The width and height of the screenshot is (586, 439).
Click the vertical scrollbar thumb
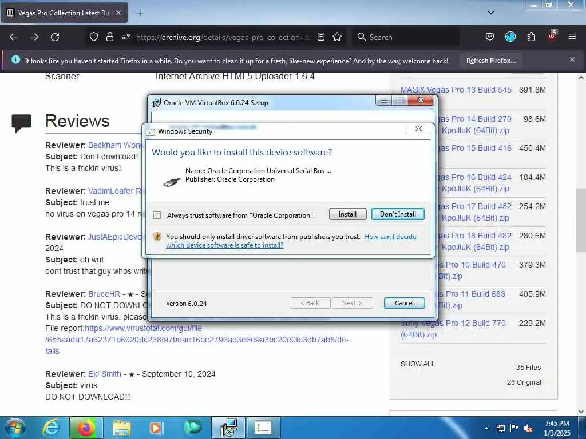pyautogui.click(x=581, y=220)
